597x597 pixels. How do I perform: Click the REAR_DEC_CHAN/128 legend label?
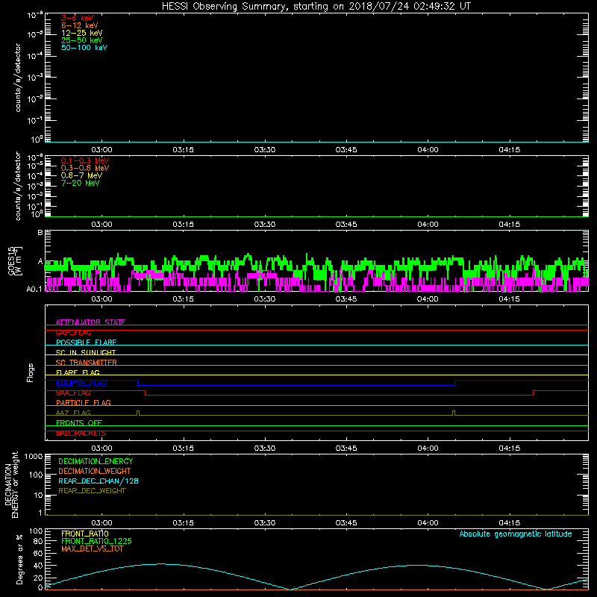99,481
